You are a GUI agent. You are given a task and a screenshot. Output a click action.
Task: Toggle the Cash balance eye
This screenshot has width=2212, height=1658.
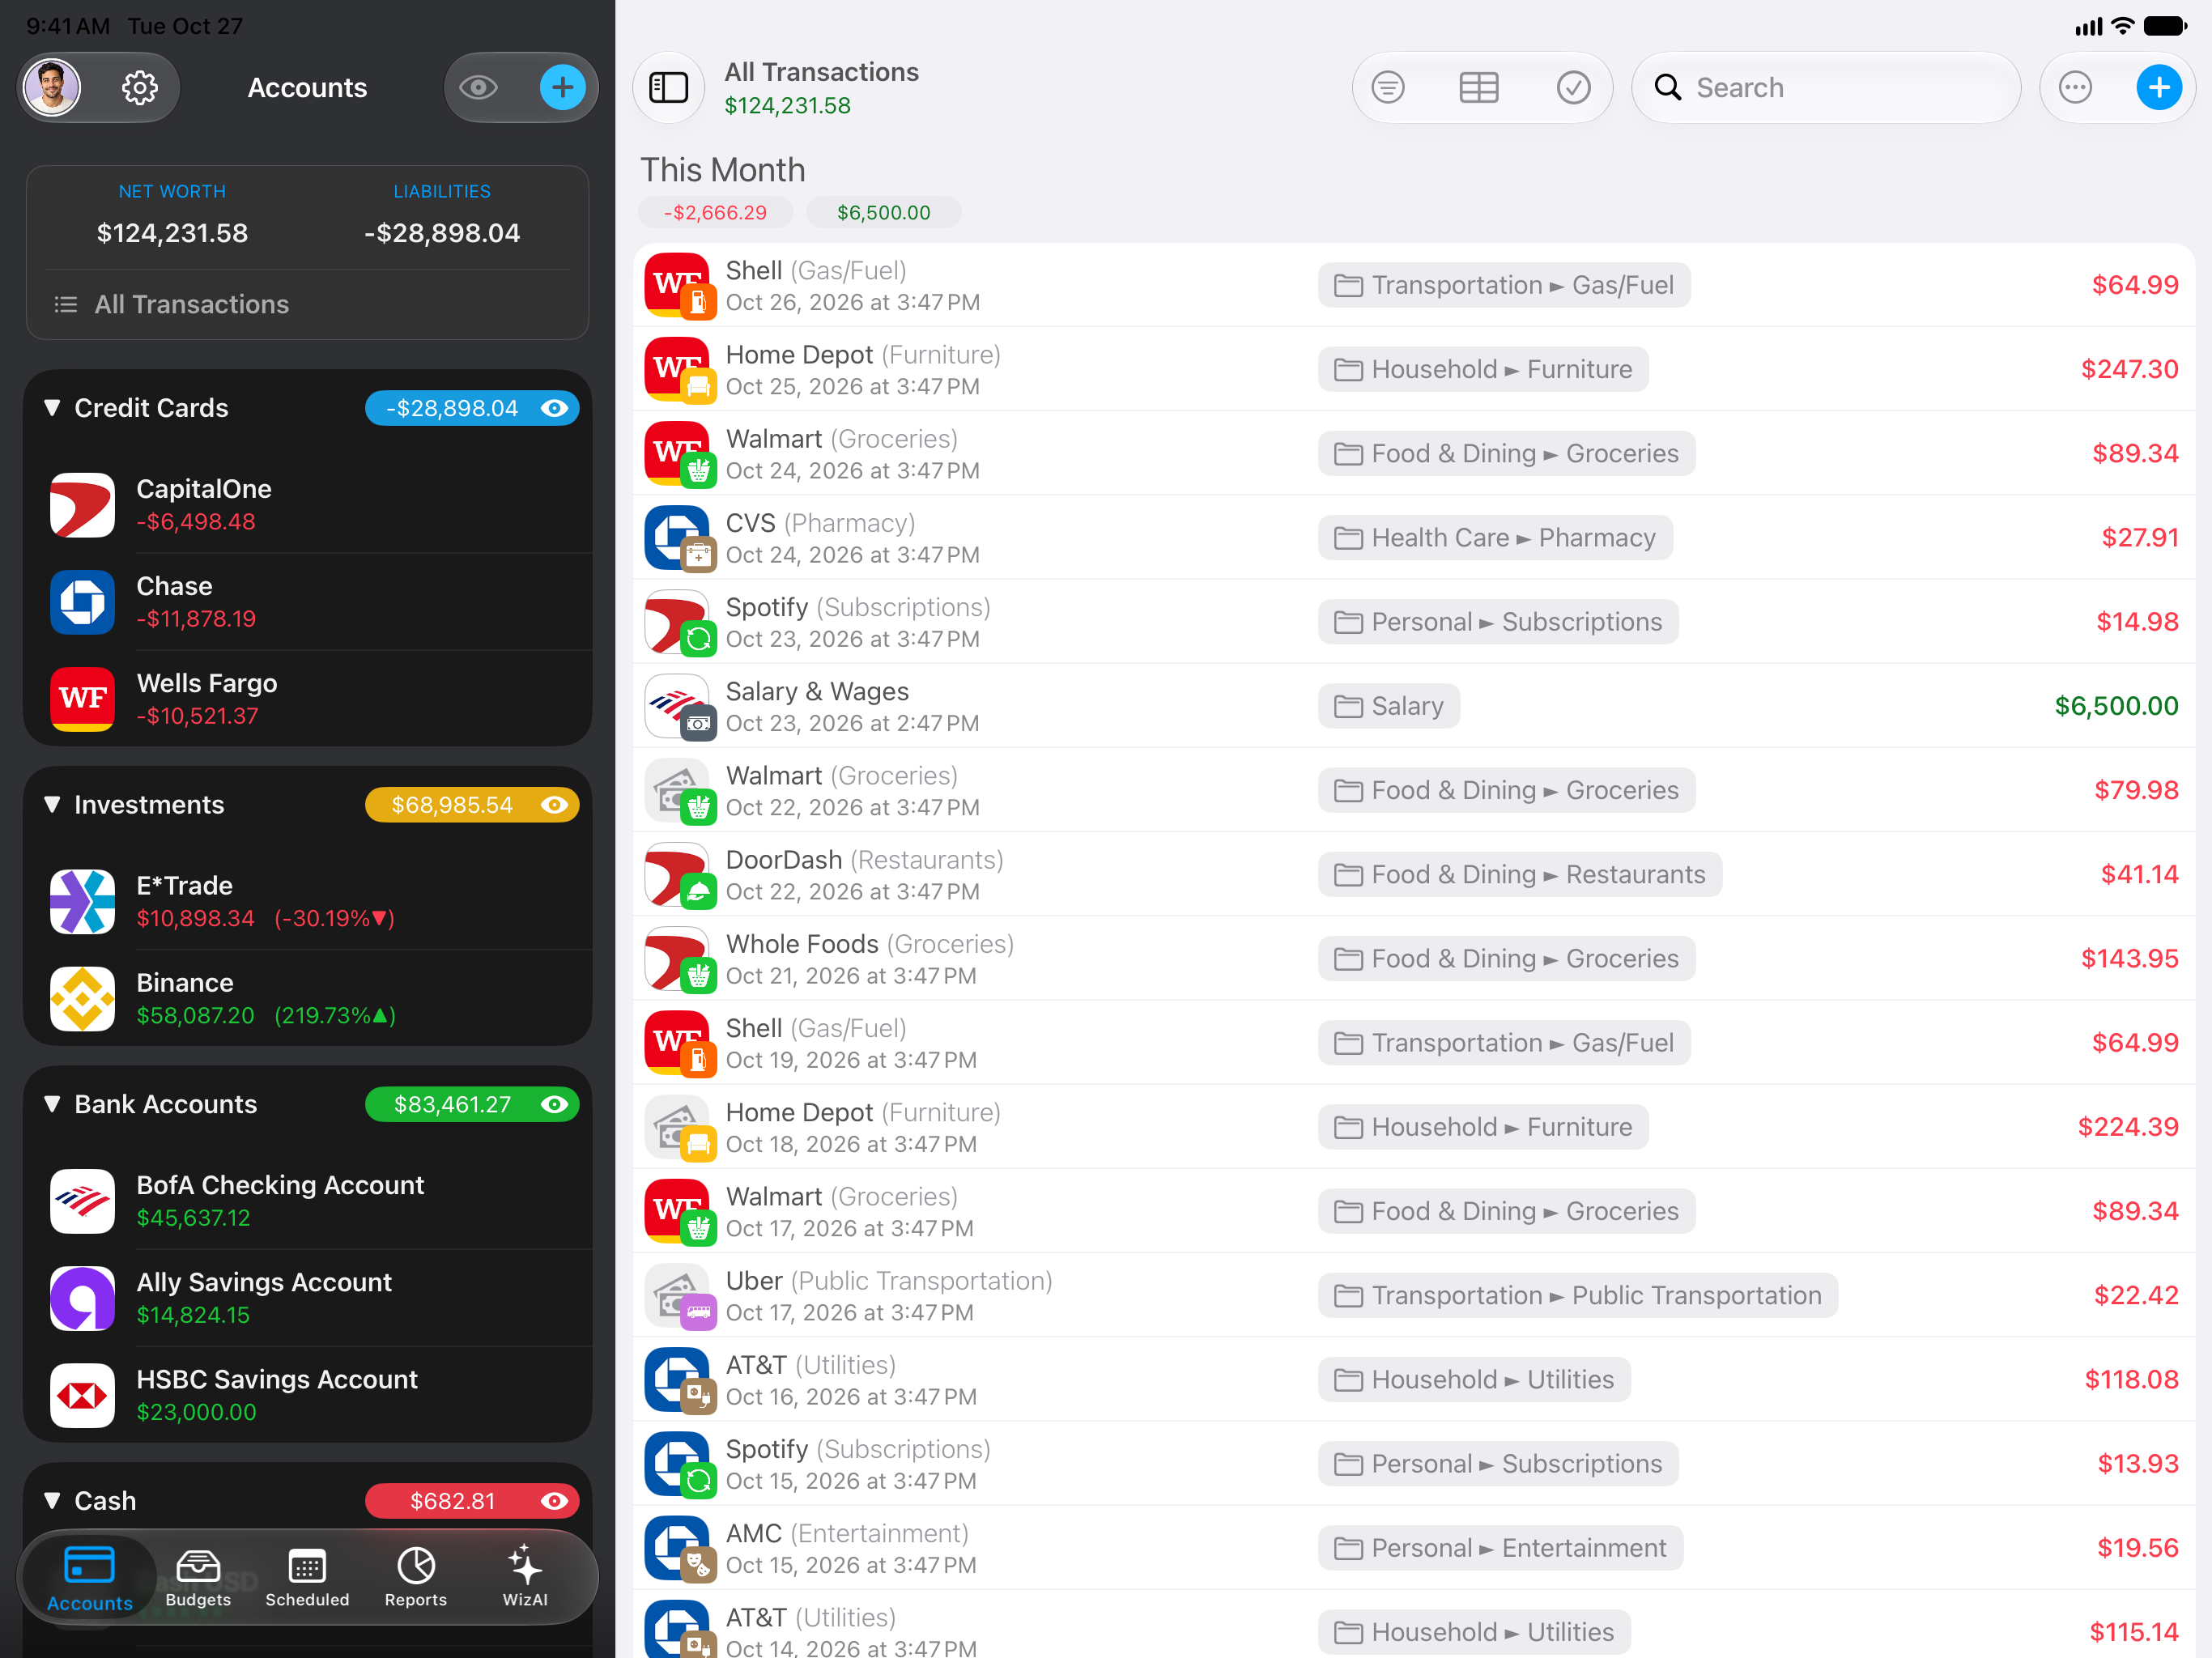point(555,1501)
